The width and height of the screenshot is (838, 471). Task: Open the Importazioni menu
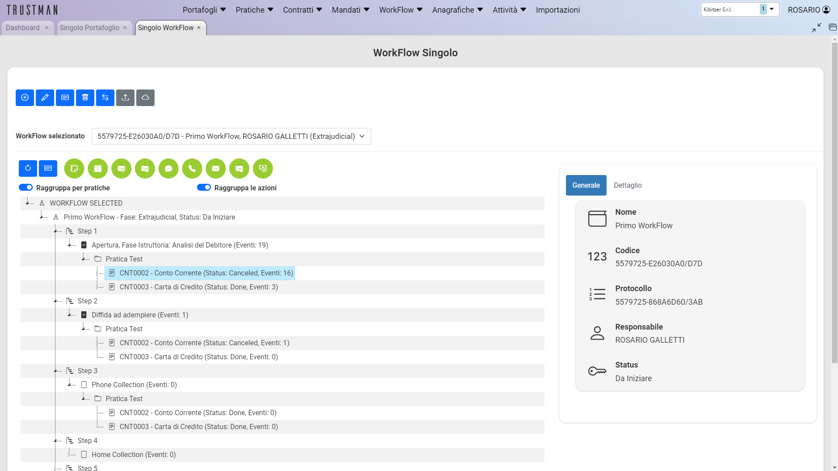pyautogui.click(x=558, y=10)
